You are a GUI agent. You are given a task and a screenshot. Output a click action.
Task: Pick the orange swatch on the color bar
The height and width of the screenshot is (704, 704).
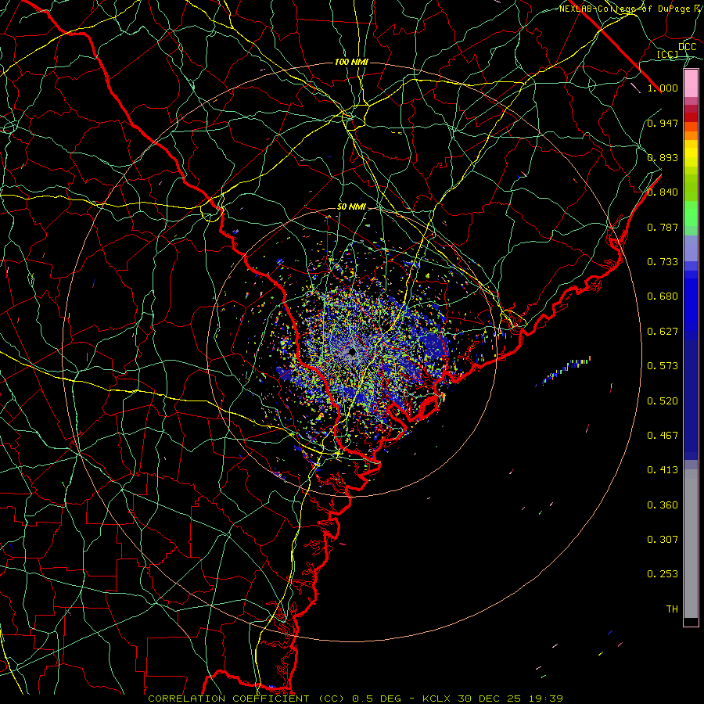click(x=691, y=135)
